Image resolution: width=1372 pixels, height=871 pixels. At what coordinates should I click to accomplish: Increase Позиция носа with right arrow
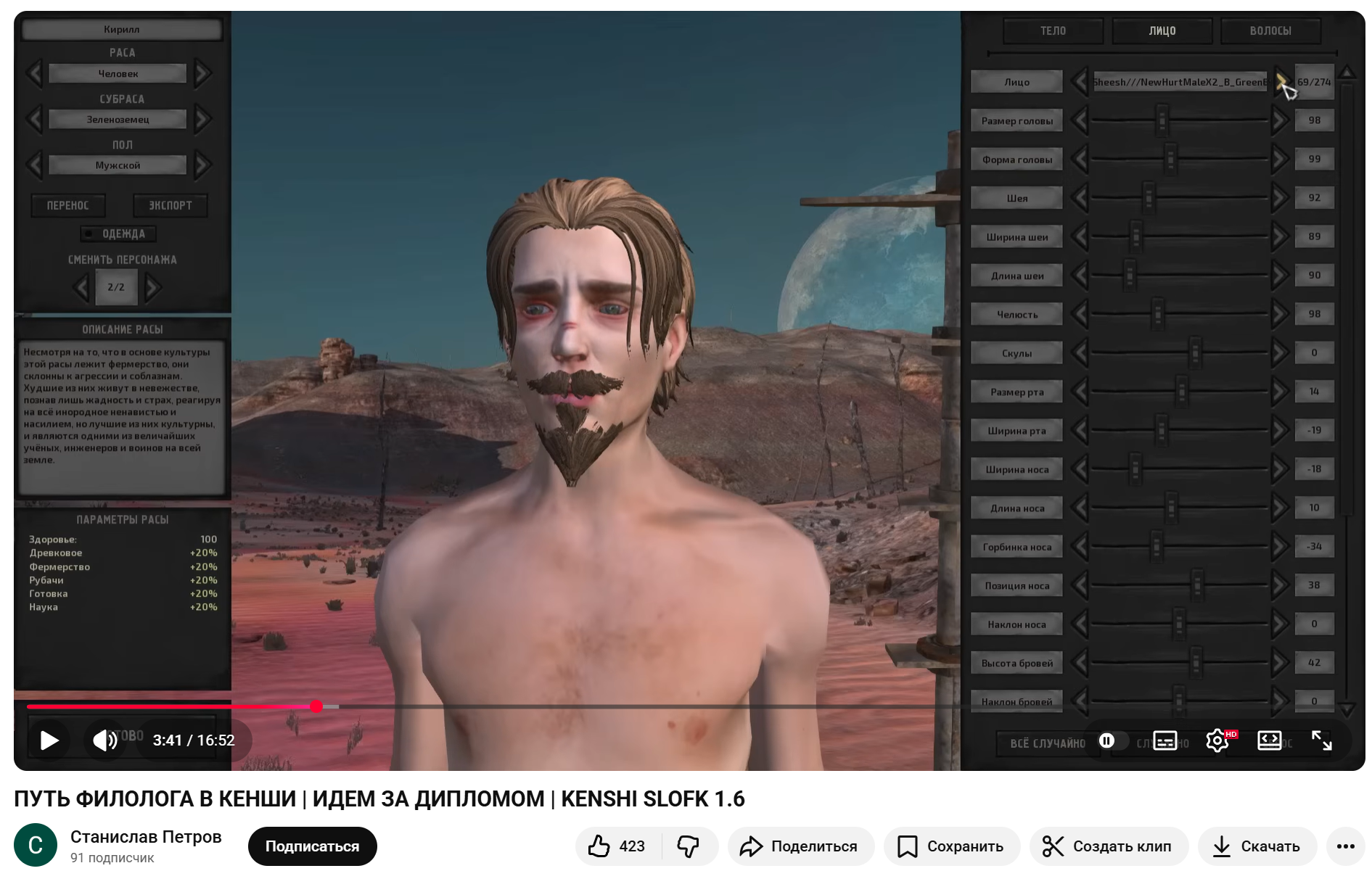[1281, 585]
